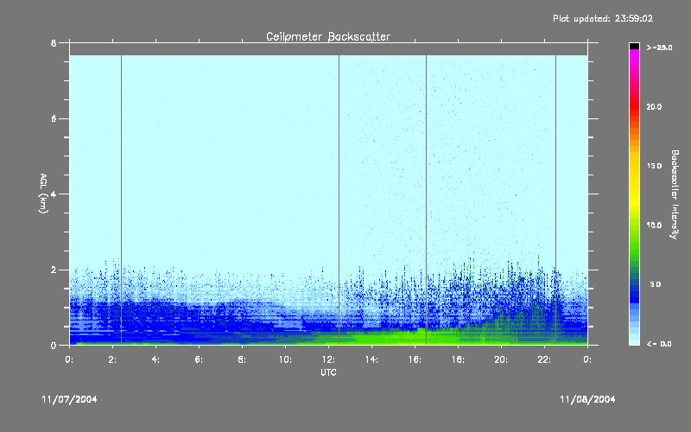Click the "Plot updated: 23:59:02" timestamp
Image resolution: width=691 pixels, height=432 pixels.
pos(603,18)
